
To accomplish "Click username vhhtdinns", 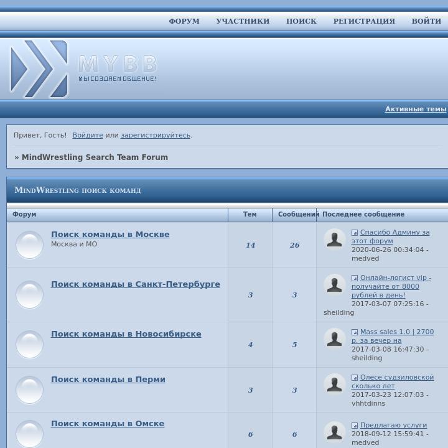I will click(368, 403).
